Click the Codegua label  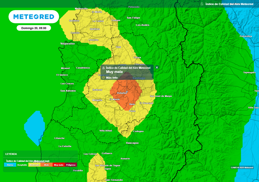138,131
